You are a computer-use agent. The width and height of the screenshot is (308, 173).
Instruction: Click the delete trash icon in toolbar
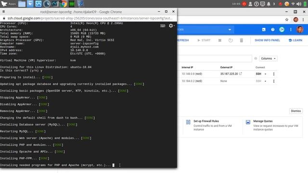point(242,40)
